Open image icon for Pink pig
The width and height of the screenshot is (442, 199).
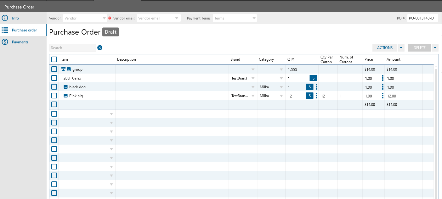[65, 96]
